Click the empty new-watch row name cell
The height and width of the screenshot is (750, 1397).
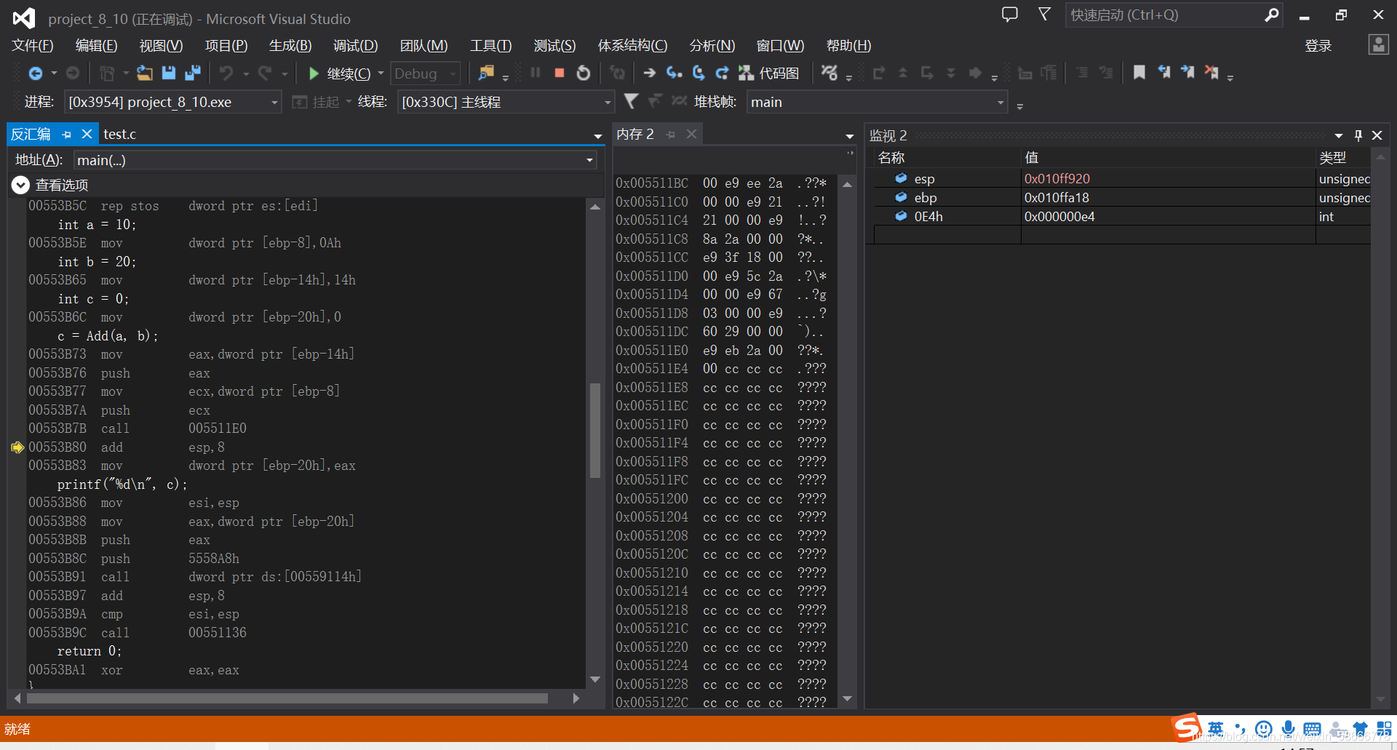tap(947, 235)
